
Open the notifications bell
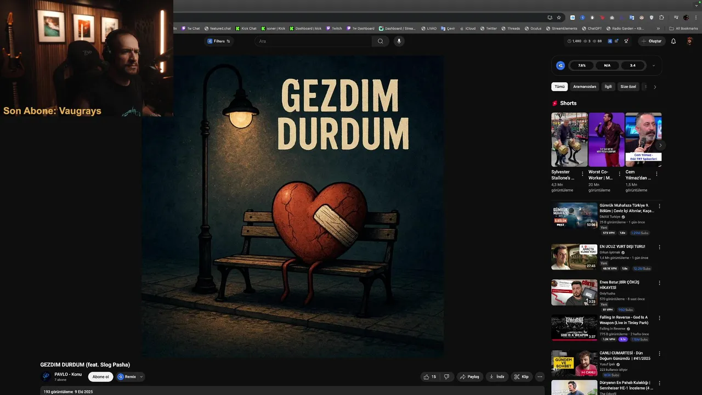click(673, 41)
